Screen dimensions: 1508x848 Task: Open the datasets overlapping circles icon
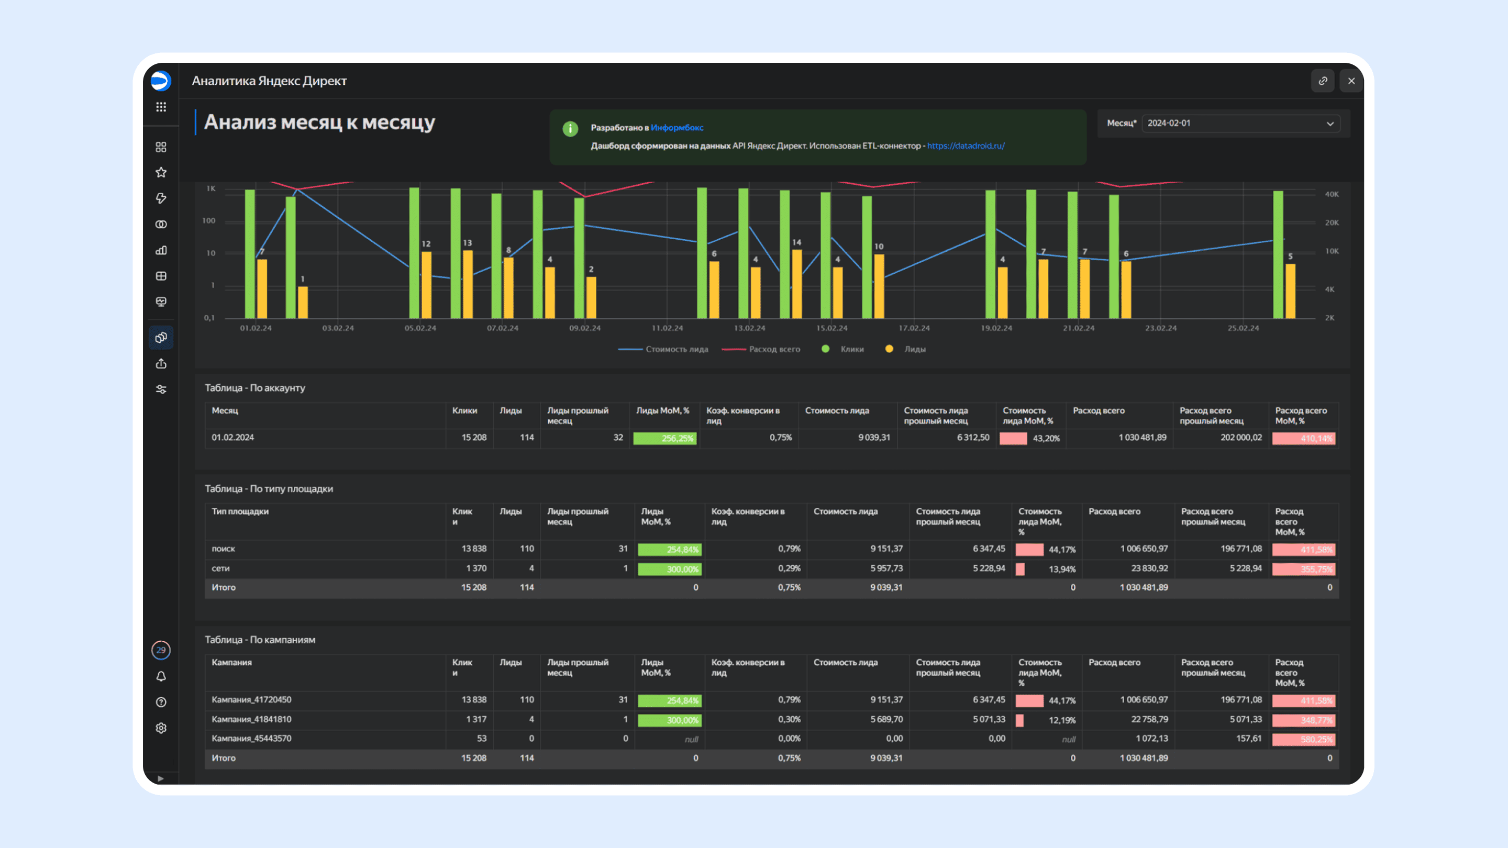tap(161, 225)
